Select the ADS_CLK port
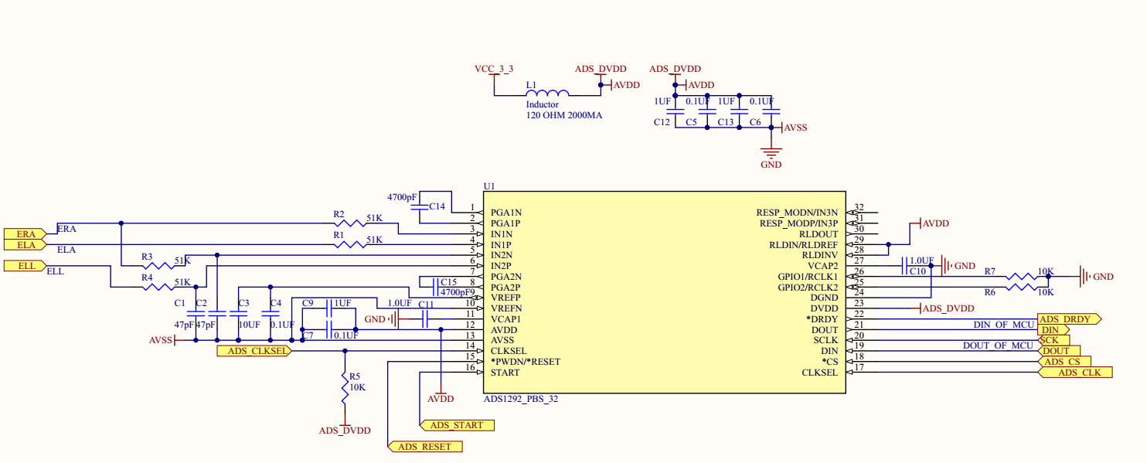Image resolution: width=1147 pixels, height=463 pixels. (1074, 373)
